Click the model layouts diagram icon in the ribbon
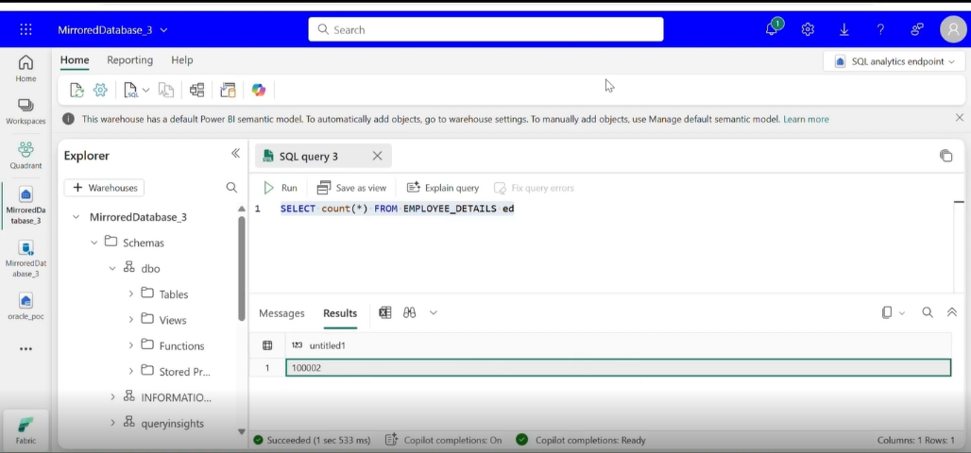 tap(196, 91)
